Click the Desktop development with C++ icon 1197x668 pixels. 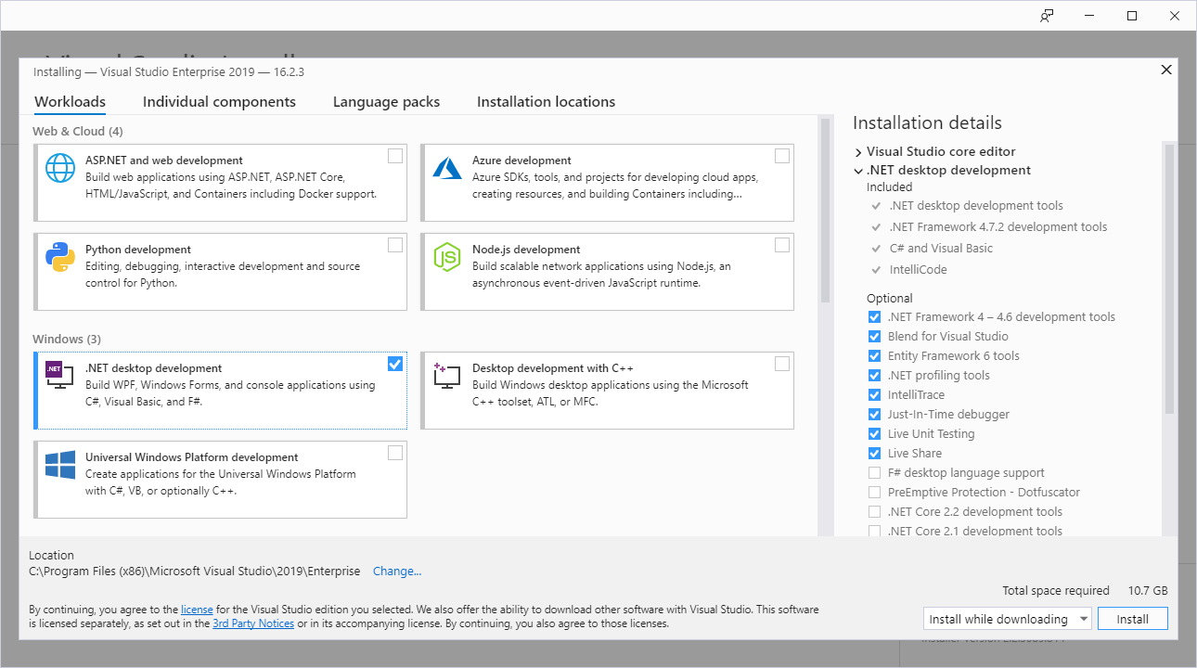[447, 375]
